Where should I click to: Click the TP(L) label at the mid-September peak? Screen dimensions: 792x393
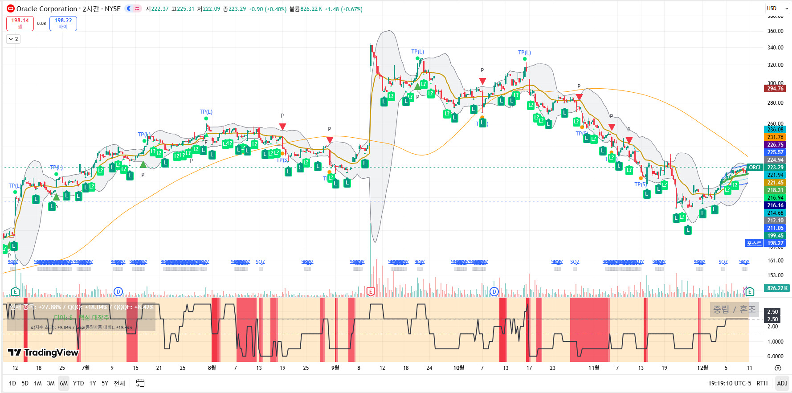[x=418, y=52]
